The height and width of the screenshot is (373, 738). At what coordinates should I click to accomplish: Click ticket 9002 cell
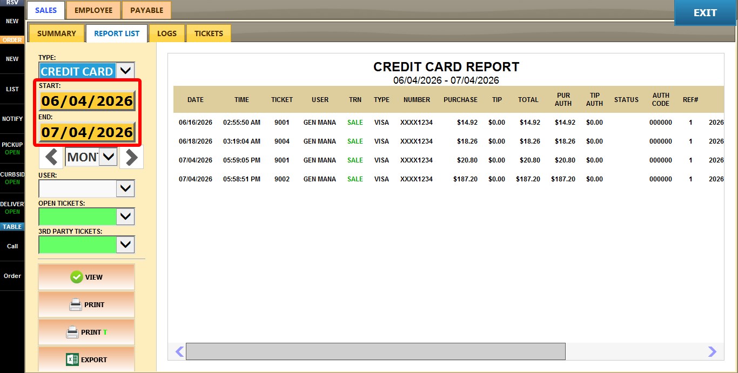tap(282, 179)
